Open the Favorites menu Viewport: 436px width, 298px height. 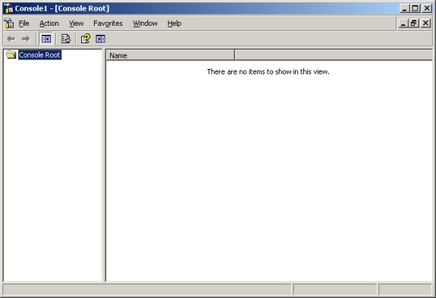click(108, 24)
